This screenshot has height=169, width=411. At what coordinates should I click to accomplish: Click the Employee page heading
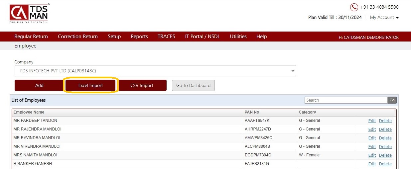click(25, 46)
